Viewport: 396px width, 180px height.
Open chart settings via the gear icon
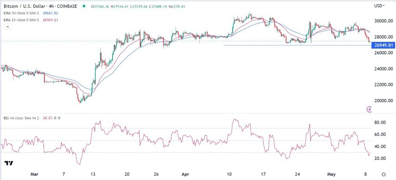(x=383, y=174)
